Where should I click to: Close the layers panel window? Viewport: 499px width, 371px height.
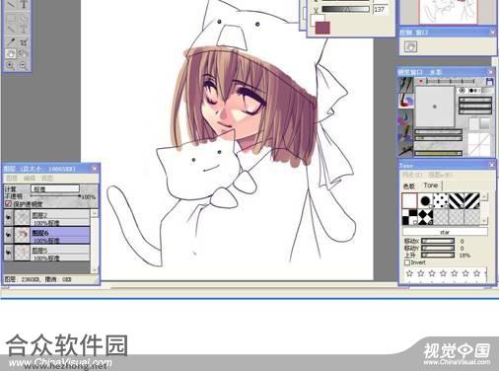pos(95,169)
